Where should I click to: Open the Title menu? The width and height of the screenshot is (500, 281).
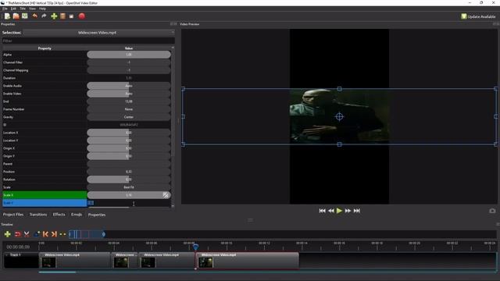[x=23, y=9]
